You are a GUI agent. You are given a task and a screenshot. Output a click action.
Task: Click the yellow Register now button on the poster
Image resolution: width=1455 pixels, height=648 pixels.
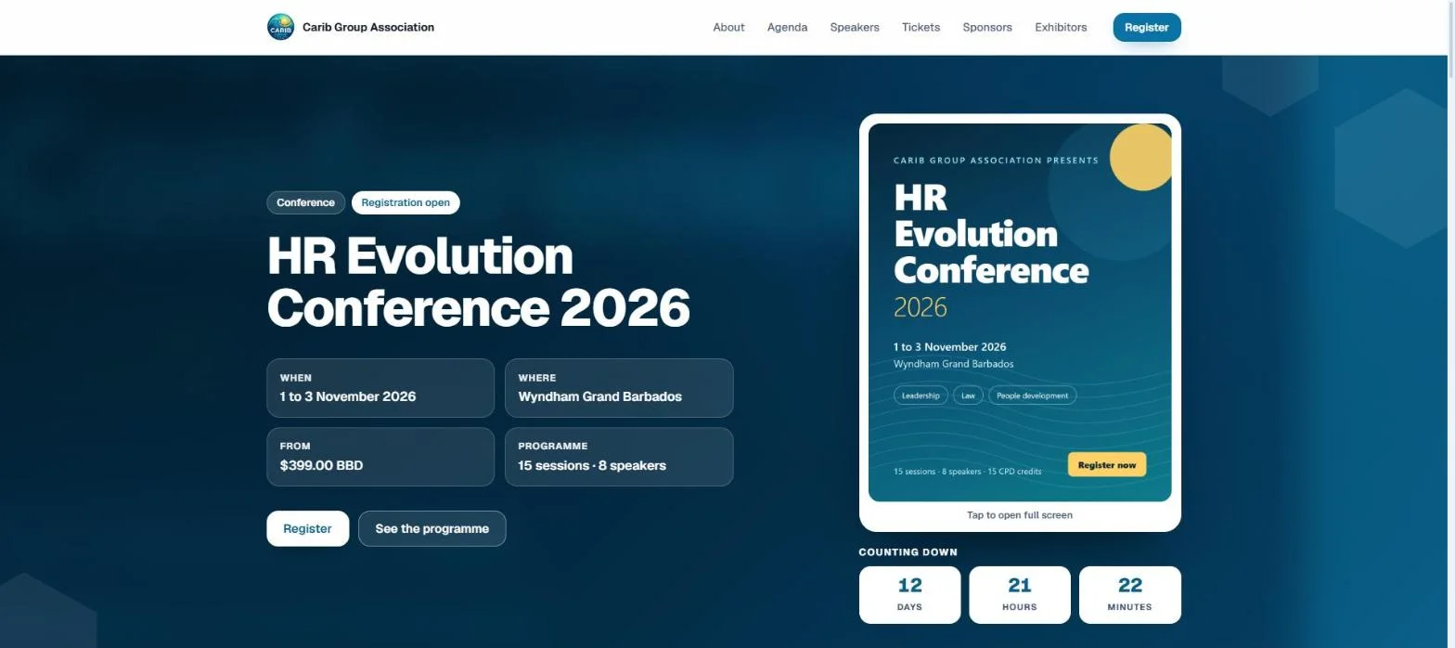1106,464
